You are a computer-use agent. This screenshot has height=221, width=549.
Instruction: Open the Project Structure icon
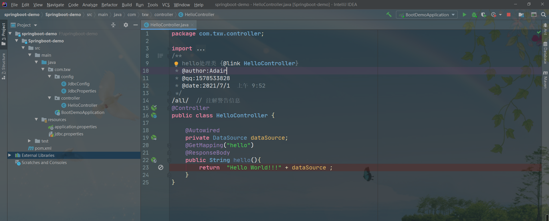pyautogui.click(x=521, y=15)
